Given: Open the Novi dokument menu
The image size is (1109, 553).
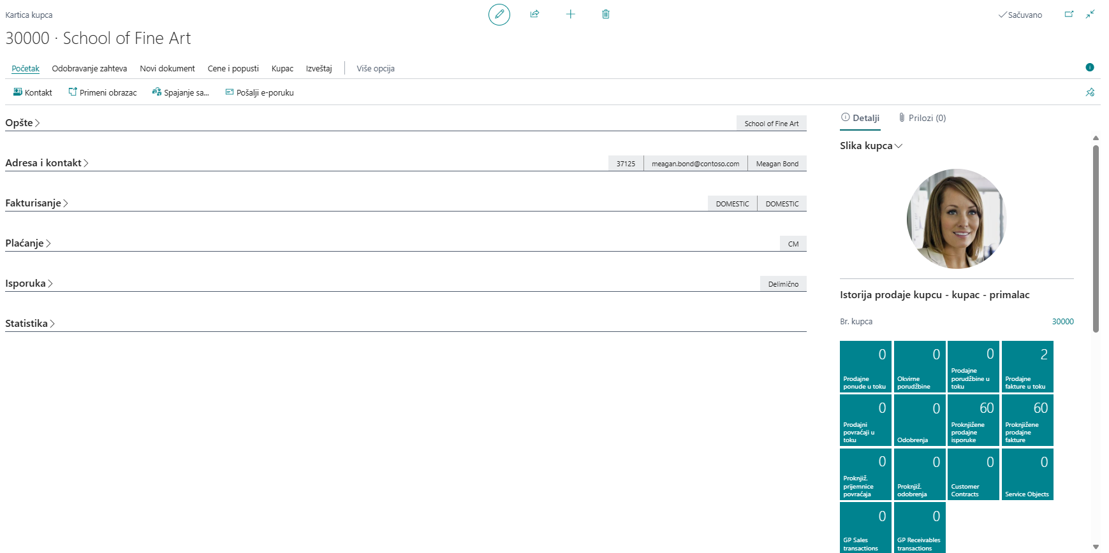Looking at the screenshot, I should tap(167, 69).
